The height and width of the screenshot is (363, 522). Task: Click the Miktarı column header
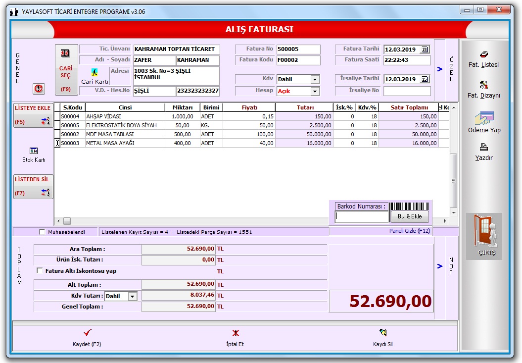(x=183, y=107)
